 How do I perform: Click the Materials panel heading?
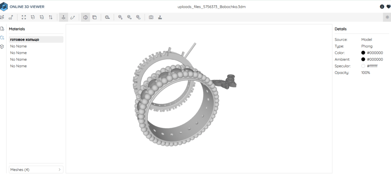17,29
